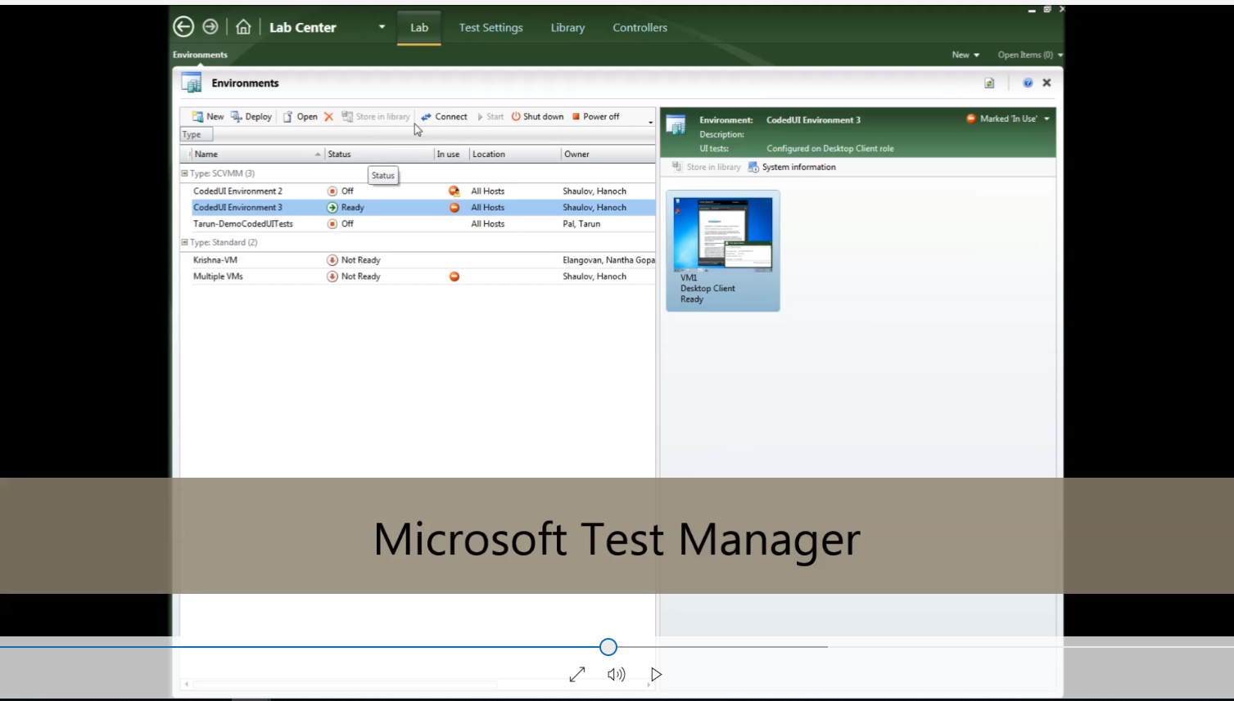Image resolution: width=1234 pixels, height=701 pixels.
Task: Sort by the Location column header
Action: (514, 154)
